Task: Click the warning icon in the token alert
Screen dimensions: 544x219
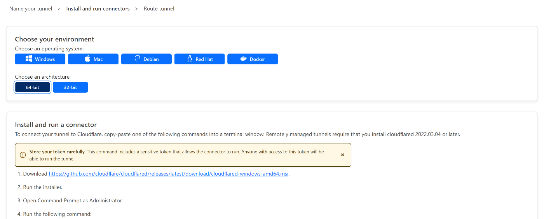Action: point(23,155)
